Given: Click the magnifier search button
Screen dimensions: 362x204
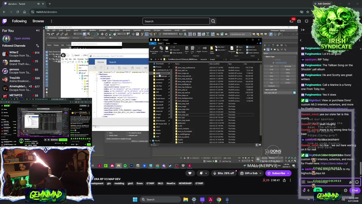Looking at the screenshot, I should [213, 21].
